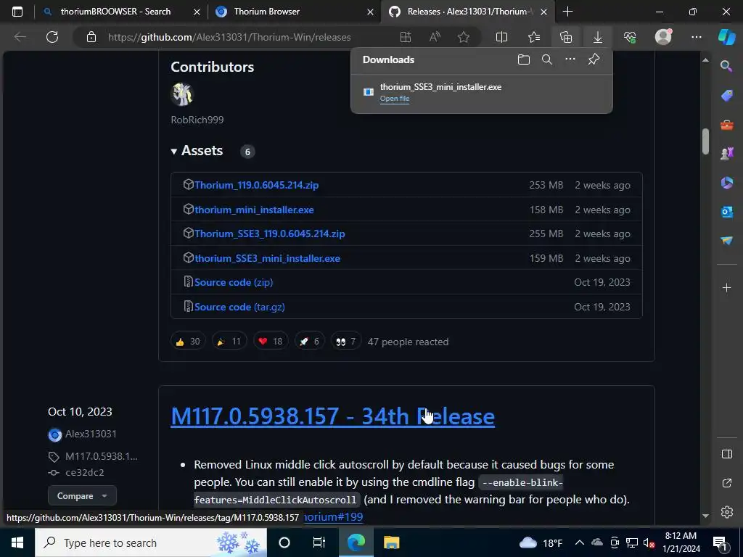Viewport: 743px width, 557px height.
Task: React with heart 18
Action: pyautogui.click(x=270, y=342)
